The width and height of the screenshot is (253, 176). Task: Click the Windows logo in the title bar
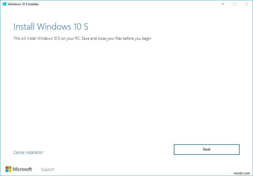coord(4,4)
